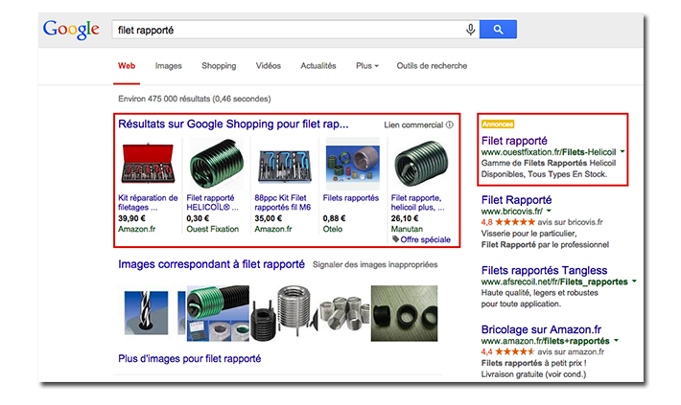Open the Filet rapporté ouestfixation ad title
The width and height of the screenshot is (681, 405).
514,141
